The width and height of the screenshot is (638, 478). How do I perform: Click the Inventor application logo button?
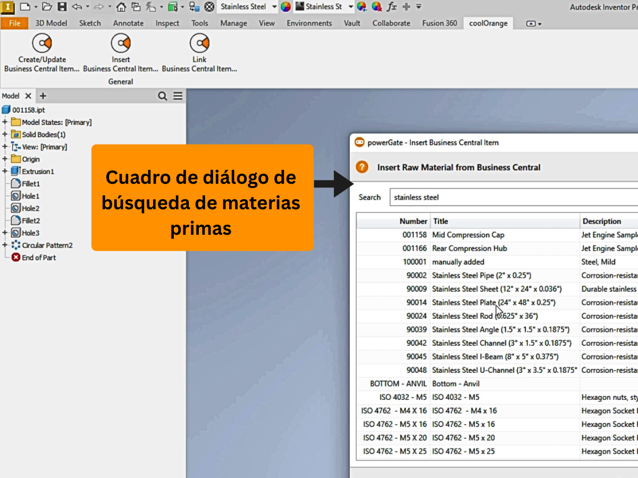pos(9,7)
